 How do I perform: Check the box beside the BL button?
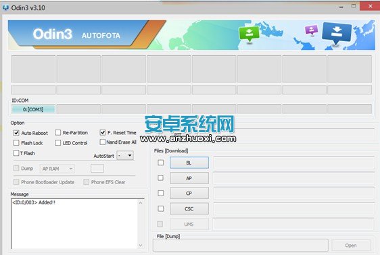(161, 163)
